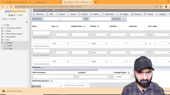Open navigation panel settings gear icon
The width and height of the screenshot is (170, 95).
click(19, 15)
